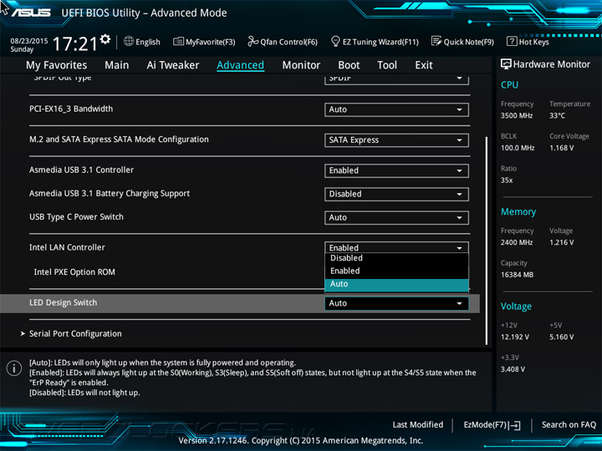Choose Disabled in the open option list
This screenshot has width=602, height=451.
(x=396, y=258)
